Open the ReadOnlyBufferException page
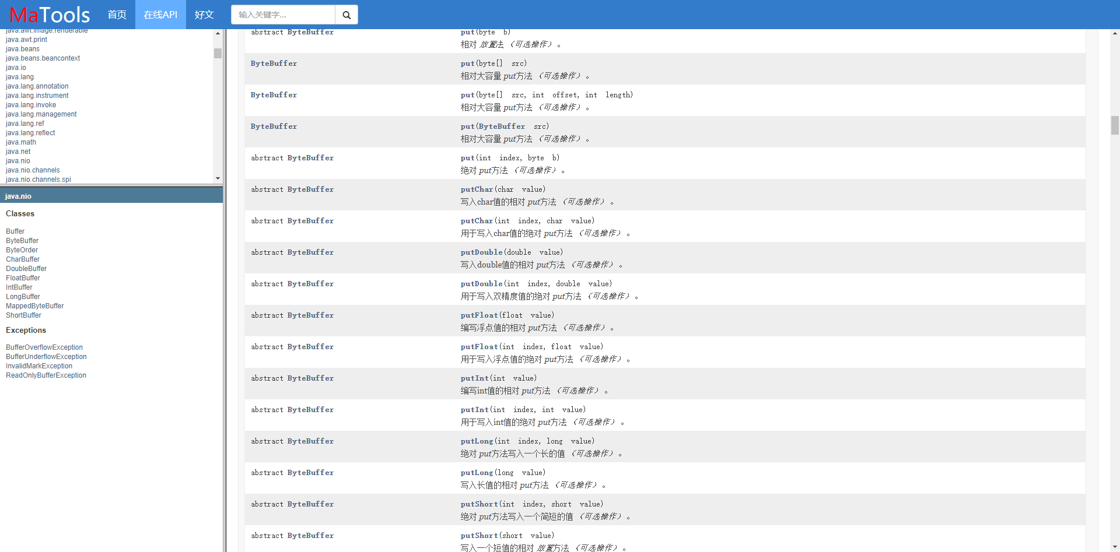The width and height of the screenshot is (1120, 552). click(45, 375)
